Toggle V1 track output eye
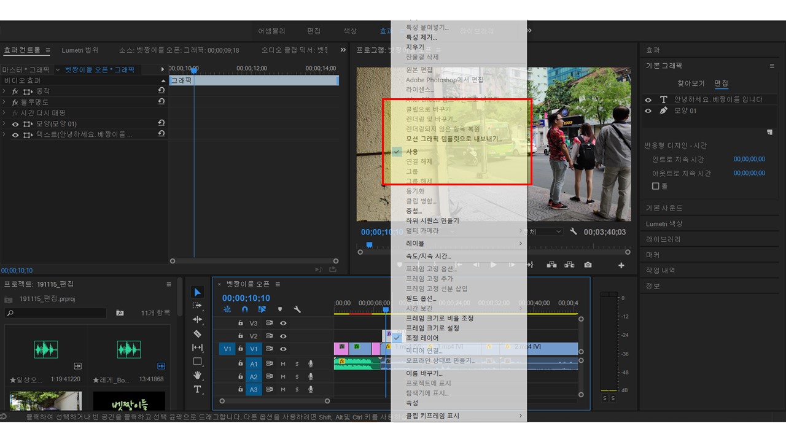This screenshot has height=442, width=786. point(283,349)
